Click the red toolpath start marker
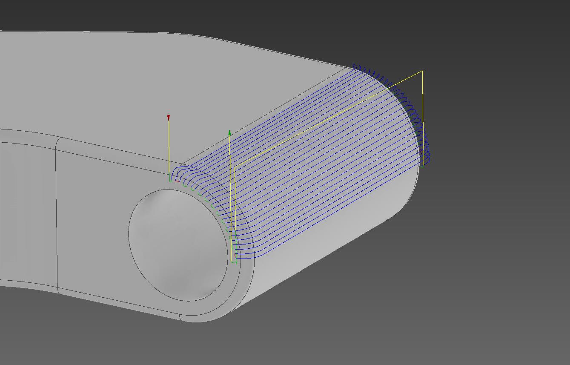 (169, 117)
